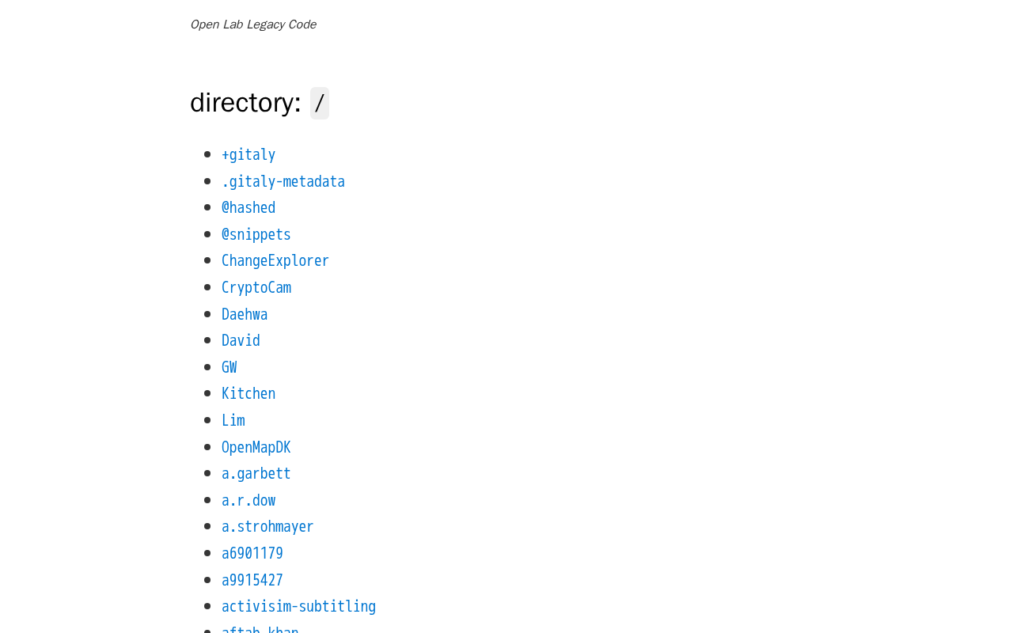Open the David directory
The width and height of the screenshot is (1013, 633).
[241, 341]
